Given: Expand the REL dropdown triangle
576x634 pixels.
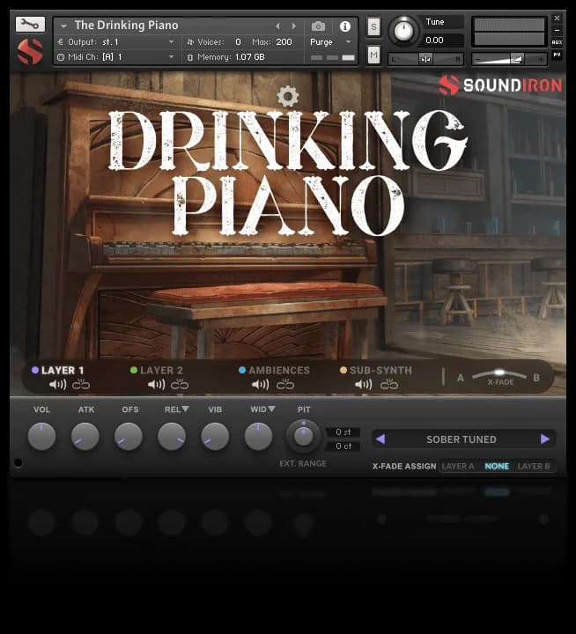Looking at the screenshot, I should pos(185,409).
